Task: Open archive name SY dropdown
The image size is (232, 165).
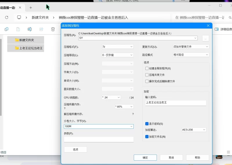Action: coord(195,38)
